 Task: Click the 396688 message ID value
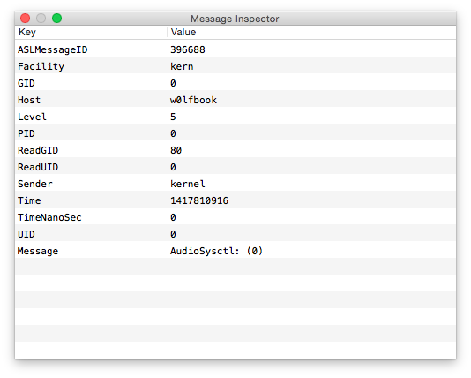pos(188,49)
